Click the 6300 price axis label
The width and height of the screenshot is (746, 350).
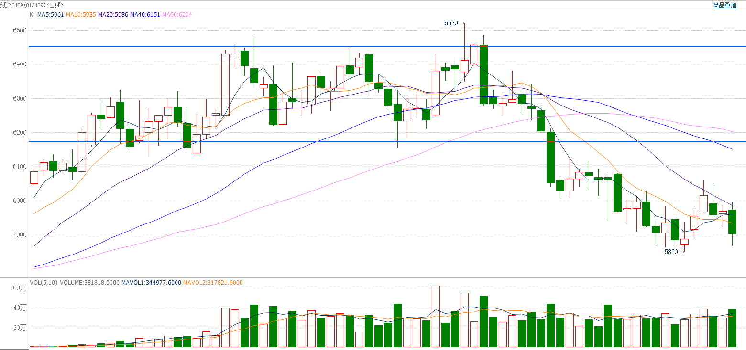click(x=20, y=98)
